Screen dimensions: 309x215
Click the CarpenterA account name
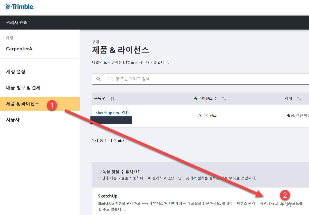(x=19, y=49)
